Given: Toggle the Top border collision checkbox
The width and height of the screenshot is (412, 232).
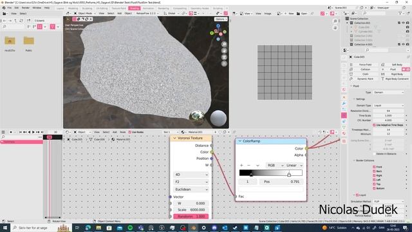Looking at the screenshot, I should [374, 184].
